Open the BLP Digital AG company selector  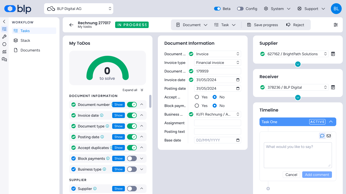[x=79, y=9]
